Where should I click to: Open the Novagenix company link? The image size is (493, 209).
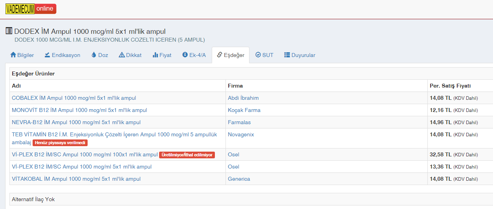241,134
